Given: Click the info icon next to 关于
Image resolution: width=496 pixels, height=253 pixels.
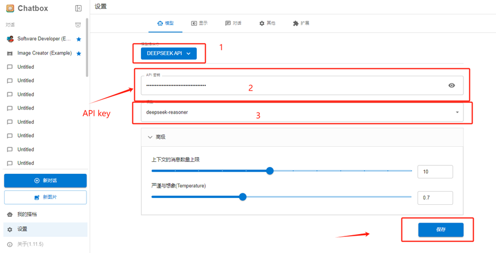Looking at the screenshot, I should (x=10, y=244).
